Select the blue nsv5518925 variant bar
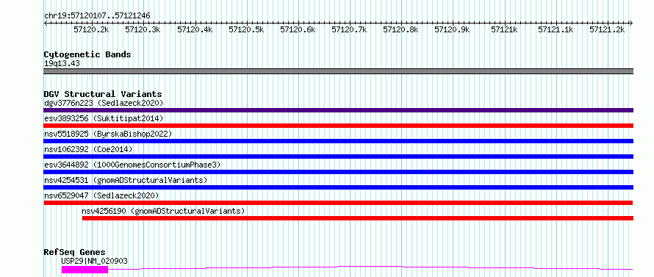Image resolution: width=654 pixels, height=277 pixels. (338, 141)
